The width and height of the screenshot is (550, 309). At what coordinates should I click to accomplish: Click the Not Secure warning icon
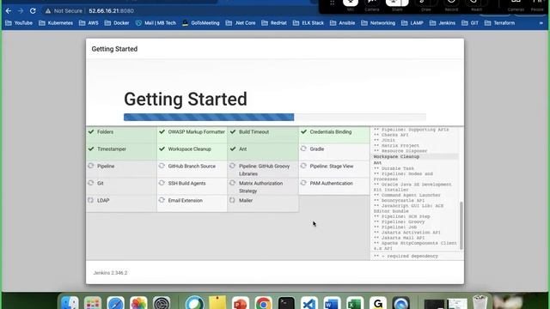[48, 11]
